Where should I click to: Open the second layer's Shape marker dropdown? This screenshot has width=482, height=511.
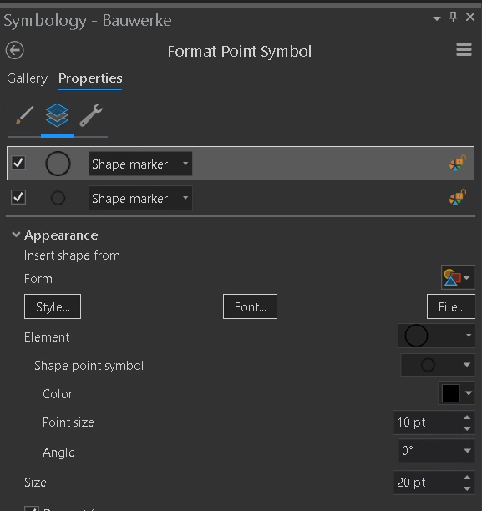tap(140, 198)
